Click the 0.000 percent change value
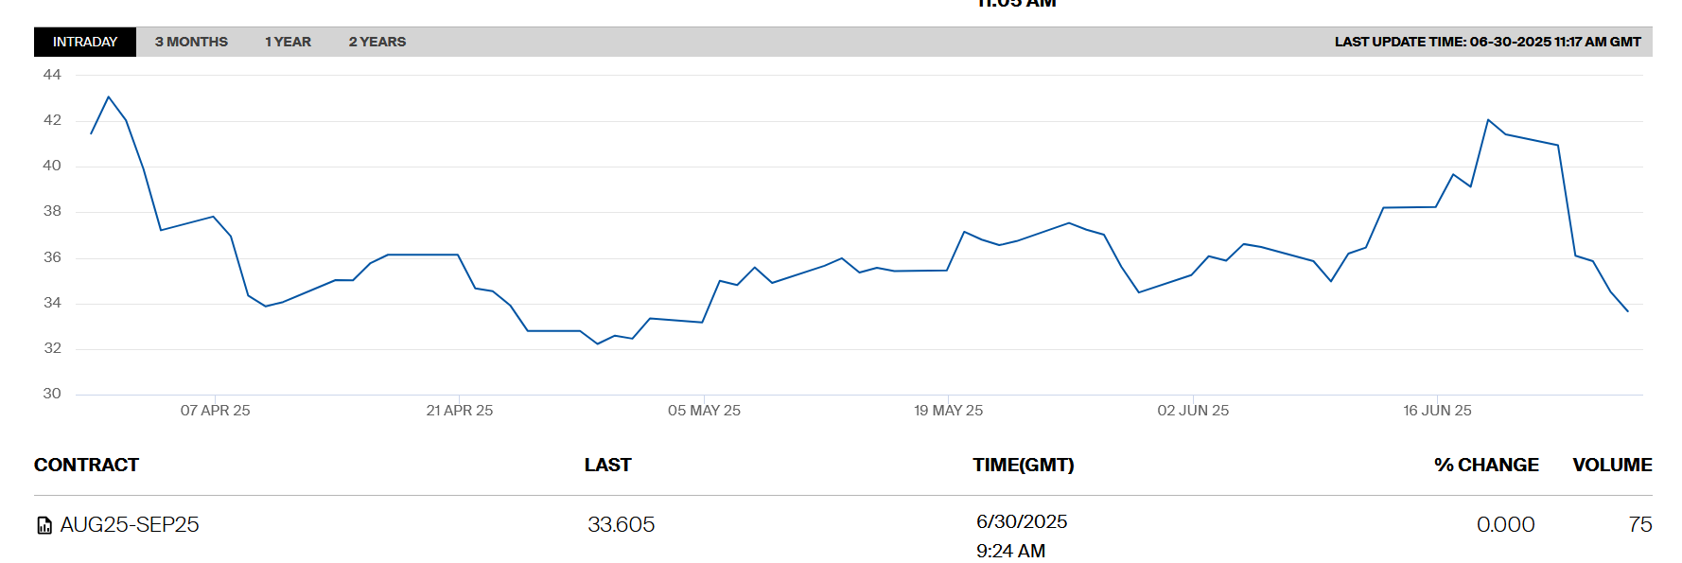 point(1505,524)
